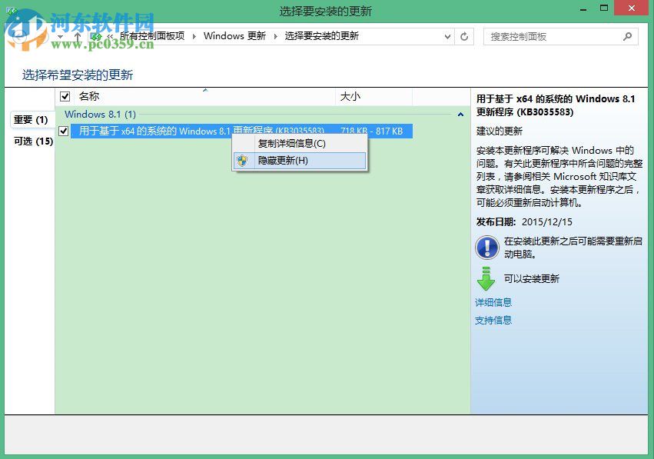Click the magnifier icon in the search box
The width and height of the screenshot is (654, 459).
pyautogui.click(x=629, y=36)
